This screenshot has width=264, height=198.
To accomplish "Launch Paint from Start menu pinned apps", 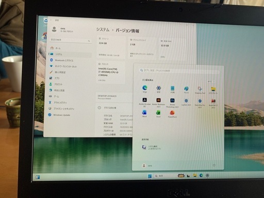I will pos(186,90).
